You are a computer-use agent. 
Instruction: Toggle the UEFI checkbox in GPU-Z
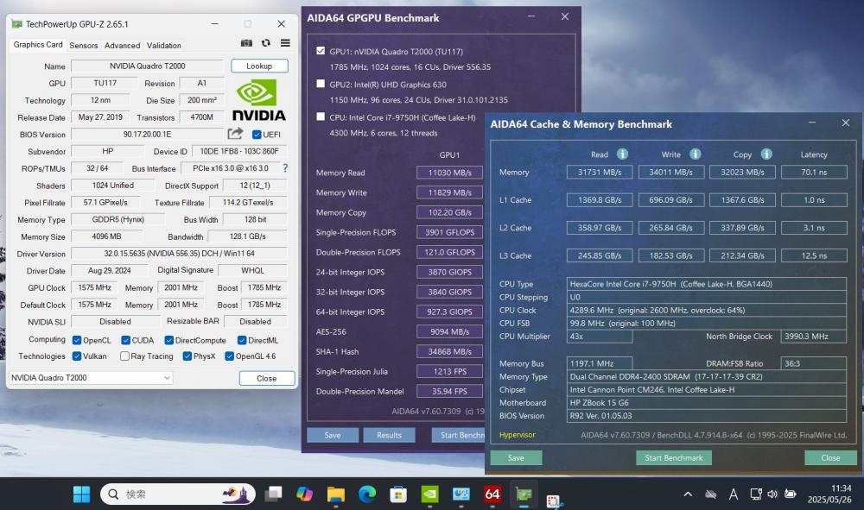(257, 135)
